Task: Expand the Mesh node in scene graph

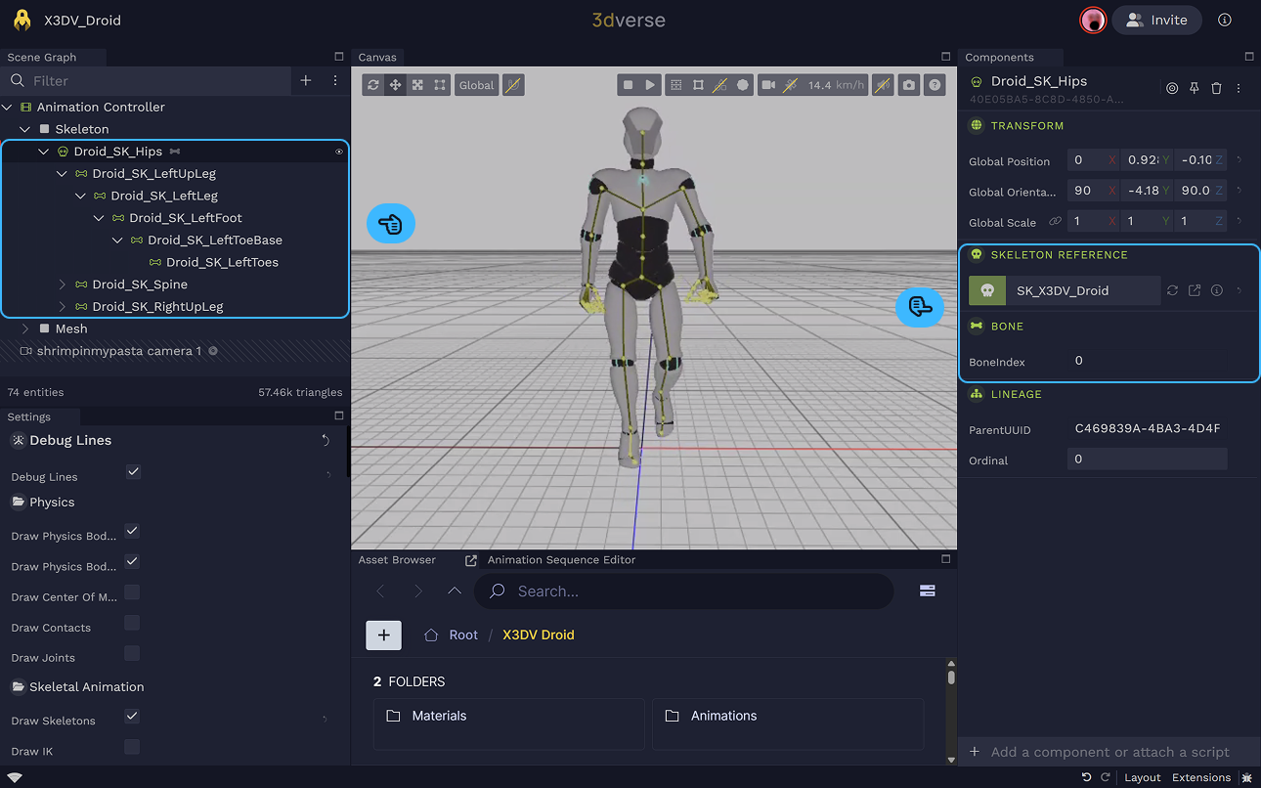Action: (25, 328)
